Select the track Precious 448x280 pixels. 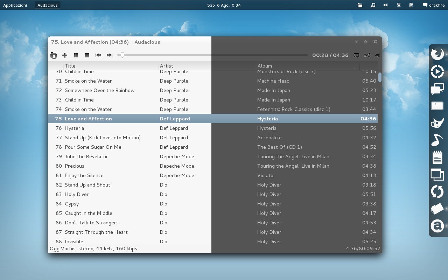coord(213,166)
